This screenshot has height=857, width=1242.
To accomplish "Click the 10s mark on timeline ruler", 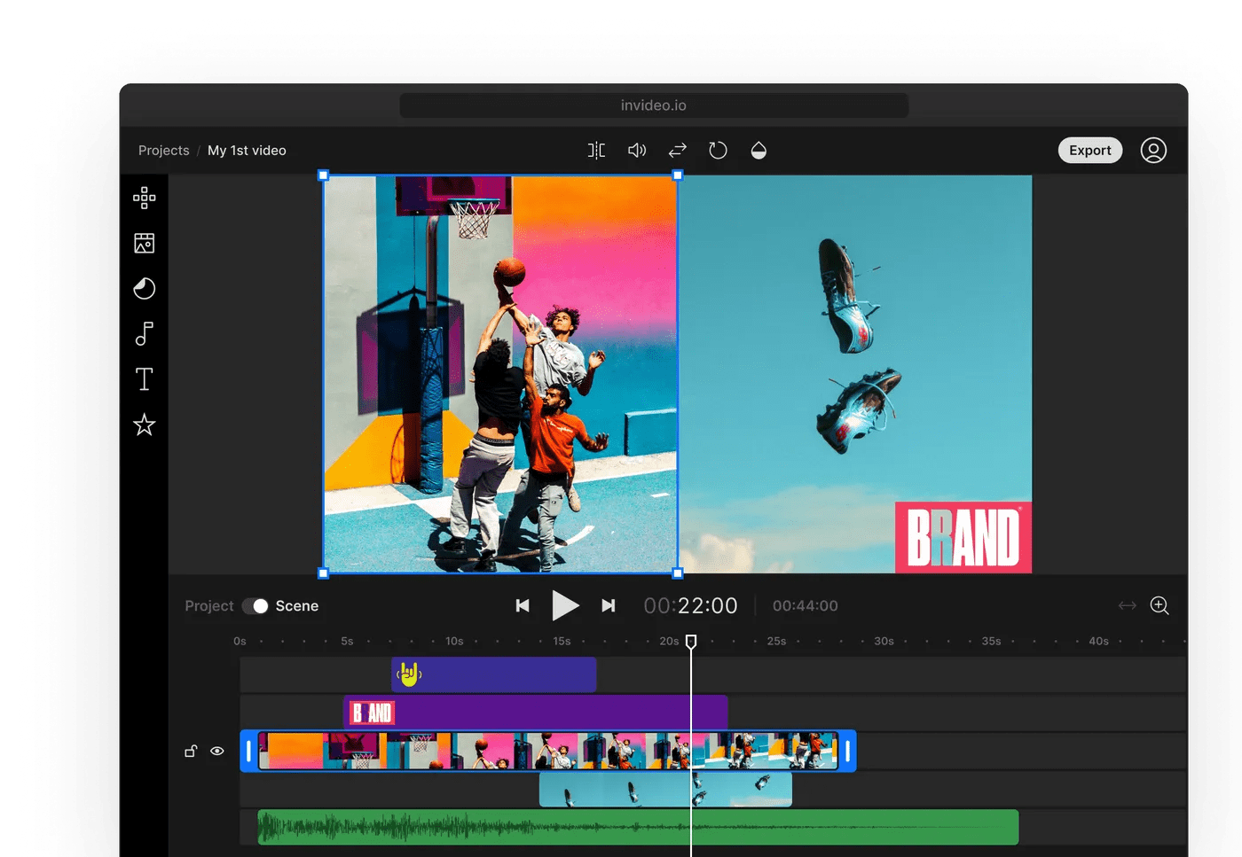I will tap(454, 641).
